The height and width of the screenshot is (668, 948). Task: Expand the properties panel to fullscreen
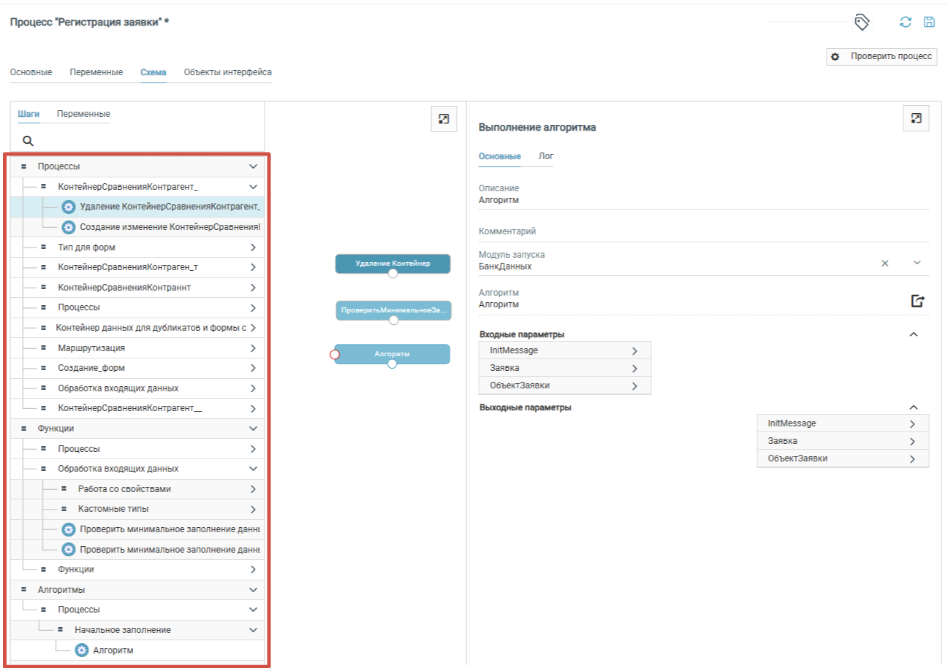click(x=916, y=118)
